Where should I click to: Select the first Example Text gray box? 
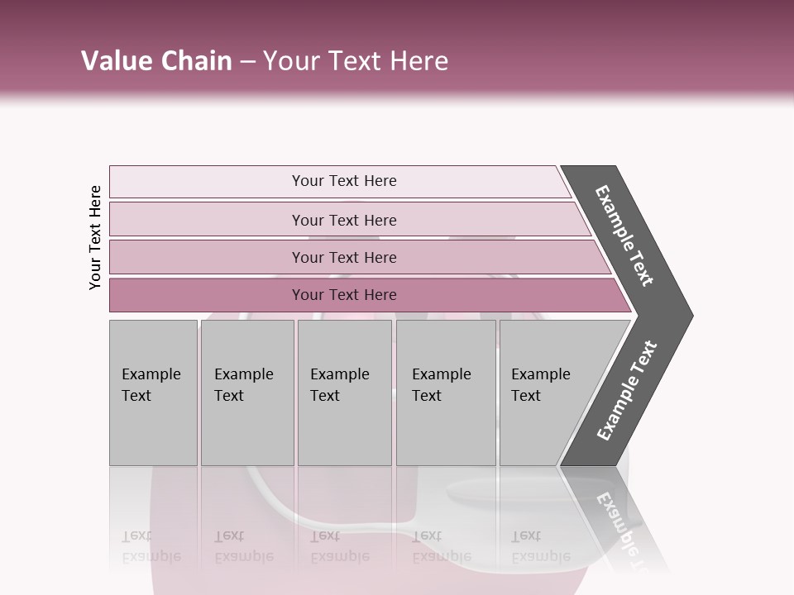pos(153,393)
